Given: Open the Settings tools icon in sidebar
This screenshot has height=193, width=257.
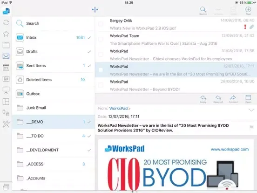Looking at the screenshot, I should (x=6, y=124).
